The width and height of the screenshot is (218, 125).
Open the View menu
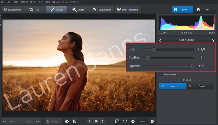(x=41, y=2)
